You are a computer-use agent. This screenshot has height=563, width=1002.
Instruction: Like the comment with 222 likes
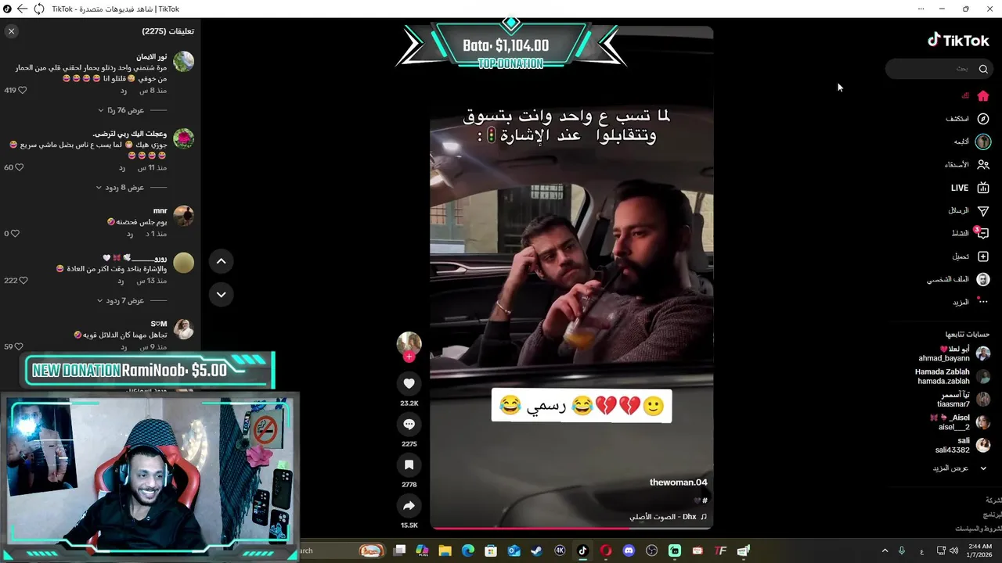(x=23, y=281)
